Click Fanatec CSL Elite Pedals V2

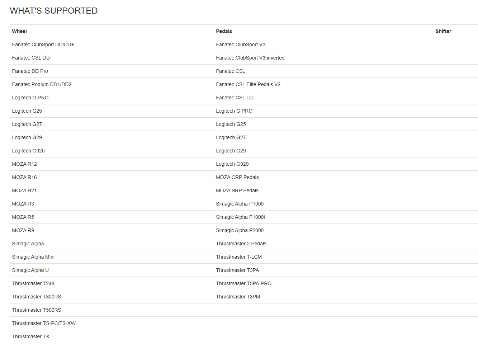pos(248,84)
